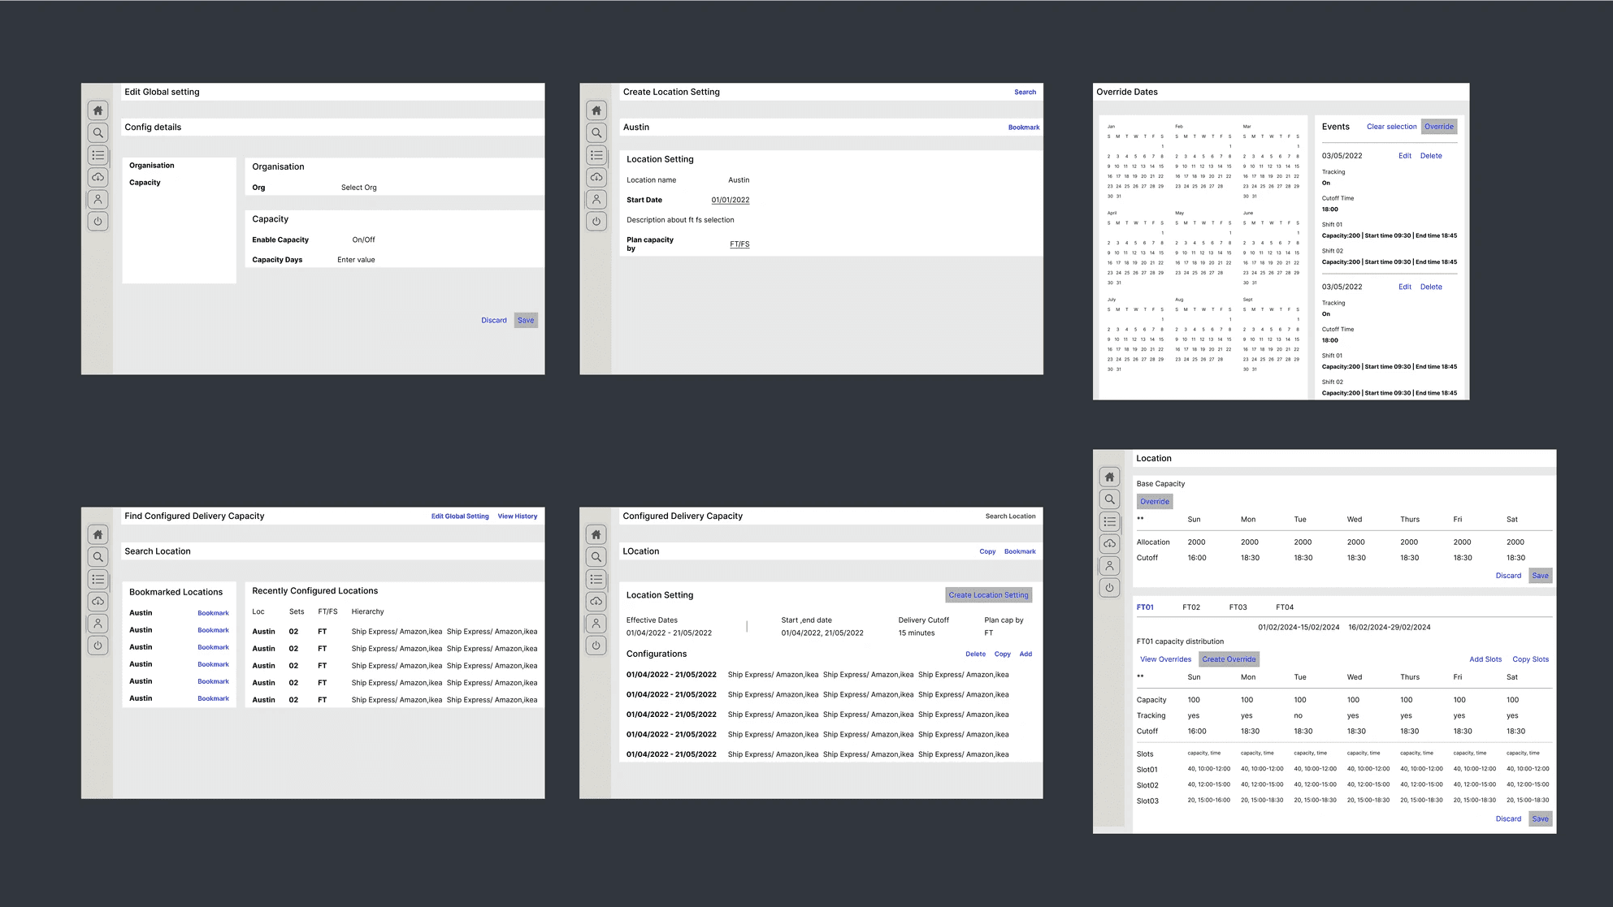Bookmark the Austin location in Create Location Setting
The image size is (1613, 907).
coord(1024,127)
